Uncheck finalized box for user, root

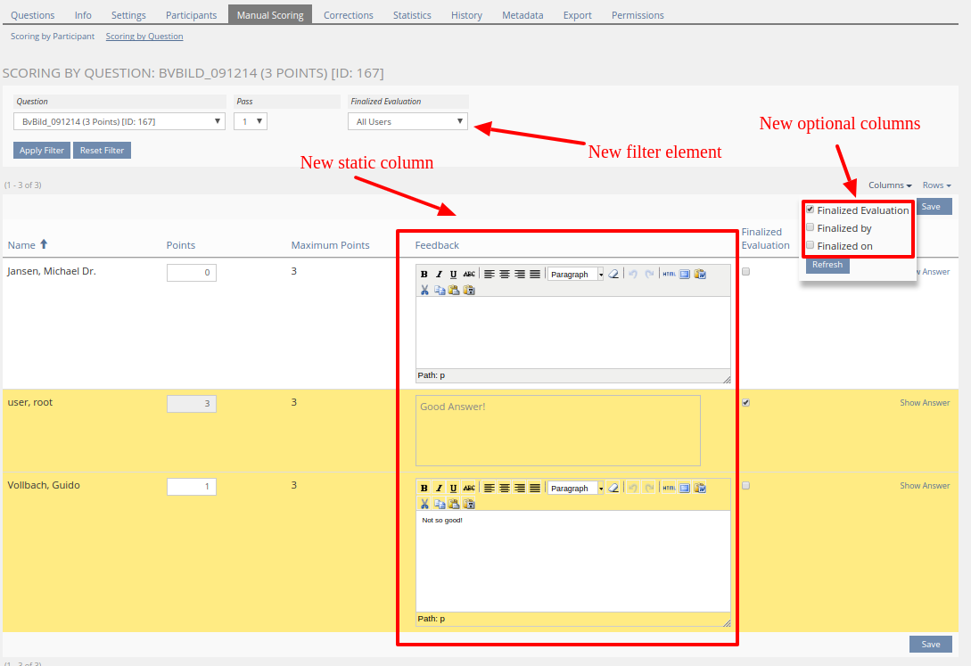pyautogui.click(x=745, y=403)
